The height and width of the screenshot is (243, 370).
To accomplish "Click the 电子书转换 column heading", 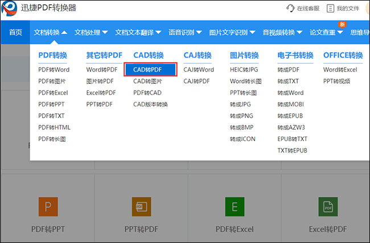I will pyautogui.click(x=295, y=55).
